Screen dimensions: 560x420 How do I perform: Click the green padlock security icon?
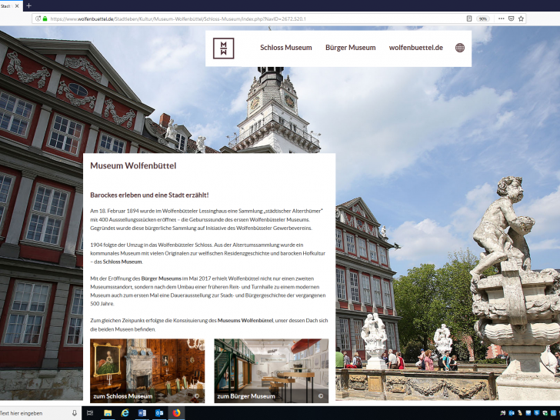coord(45,18)
